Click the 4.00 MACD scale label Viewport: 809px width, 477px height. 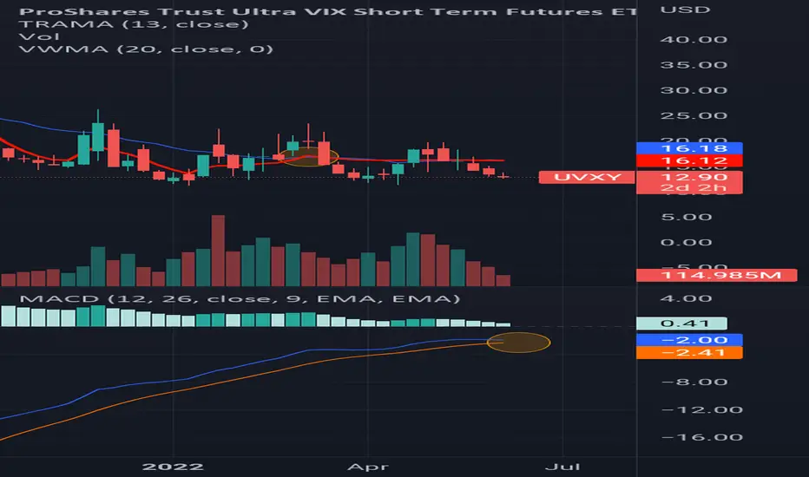(686, 298)
